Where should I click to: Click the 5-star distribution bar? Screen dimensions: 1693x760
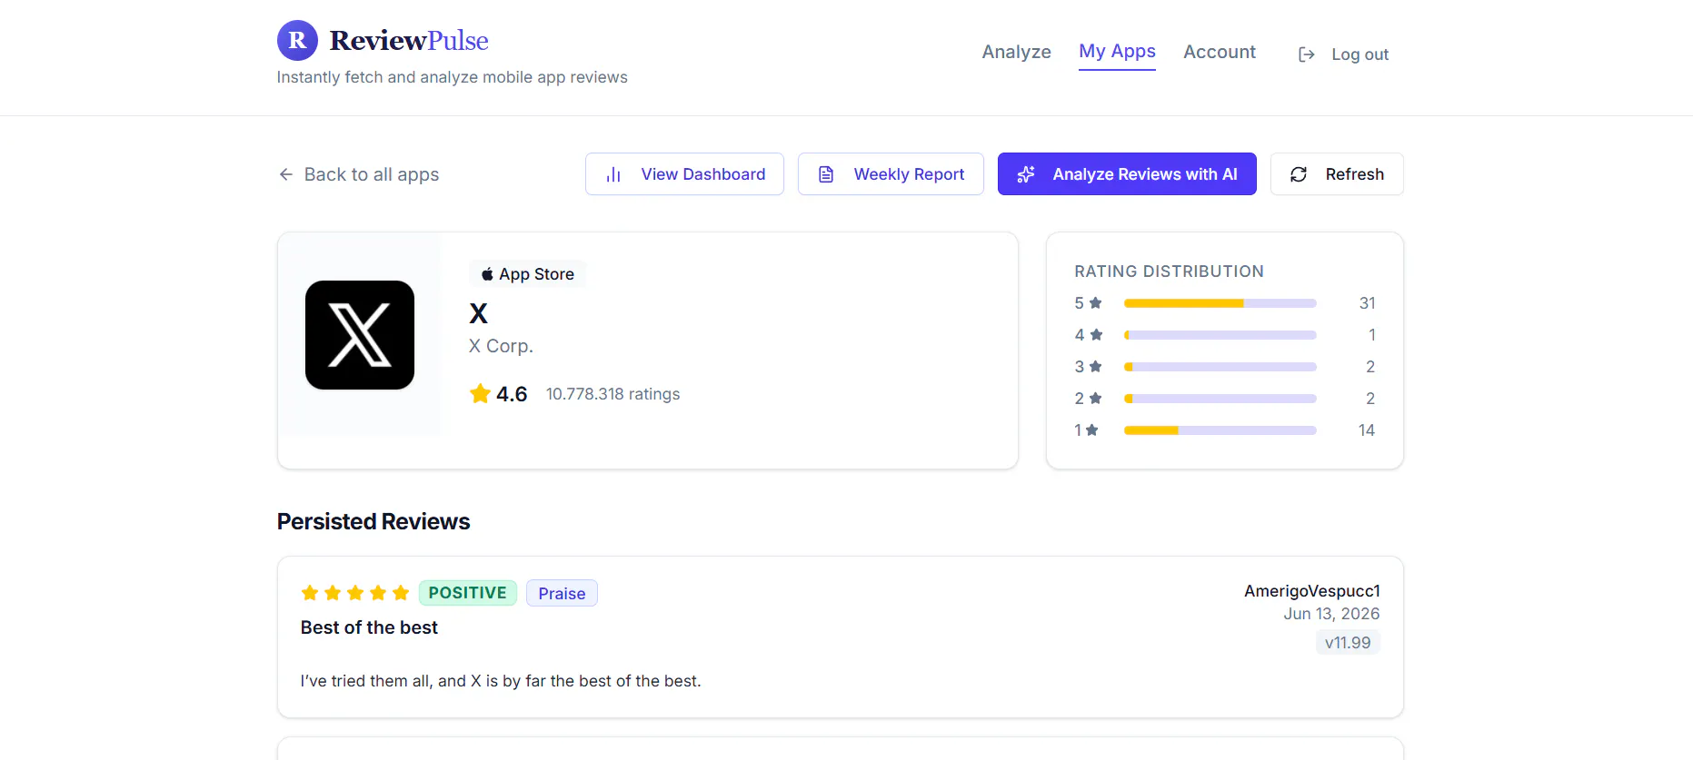(x=1220, y=303)
